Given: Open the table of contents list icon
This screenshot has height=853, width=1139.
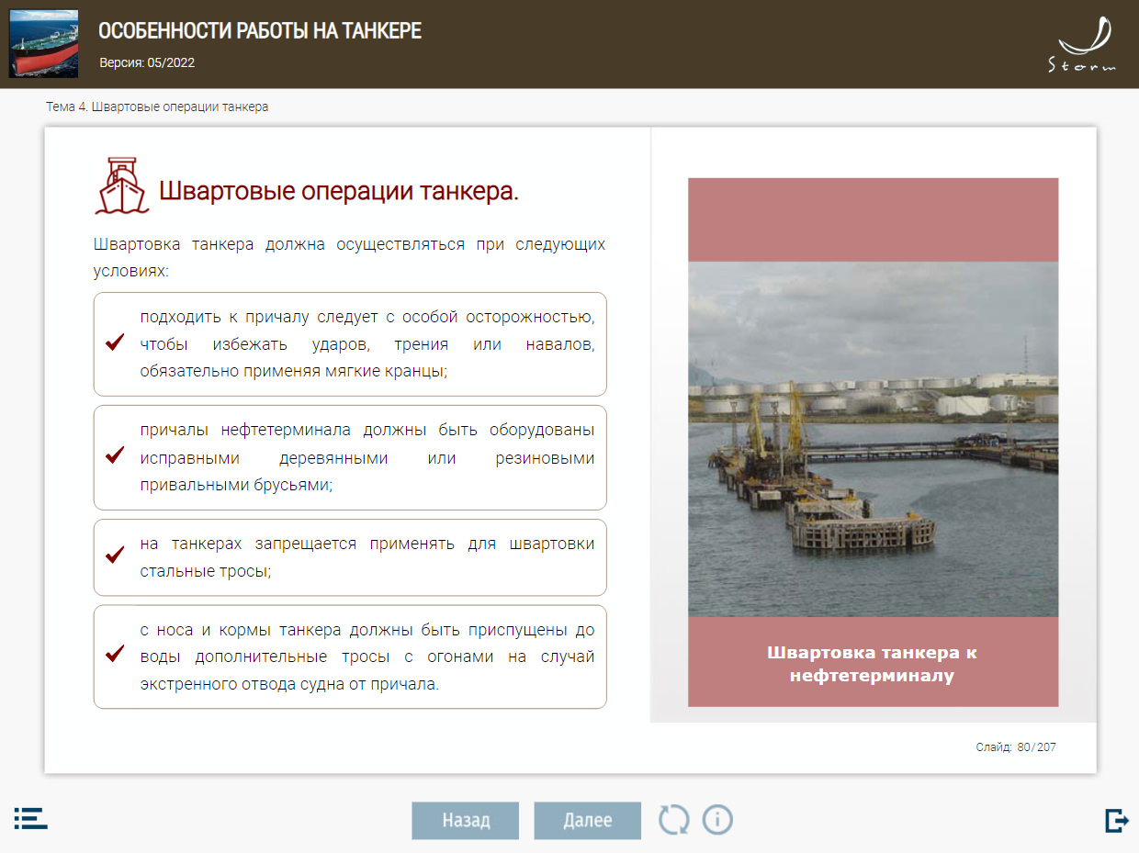Looking at the screenshot, I should tap(30, 818).
